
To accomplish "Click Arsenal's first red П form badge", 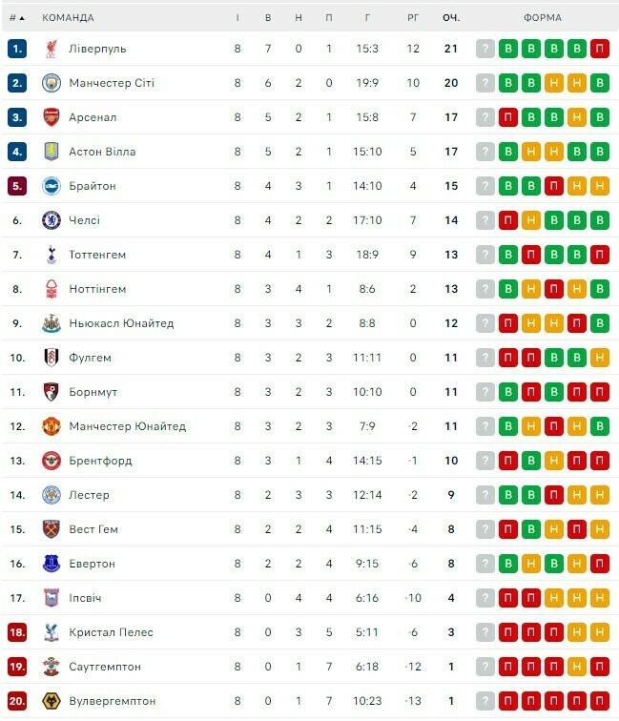I will point(508,117).
